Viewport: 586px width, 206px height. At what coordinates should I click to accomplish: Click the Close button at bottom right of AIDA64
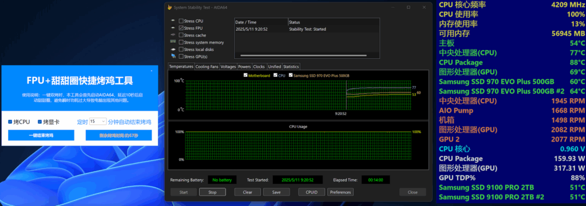(413, 192)
